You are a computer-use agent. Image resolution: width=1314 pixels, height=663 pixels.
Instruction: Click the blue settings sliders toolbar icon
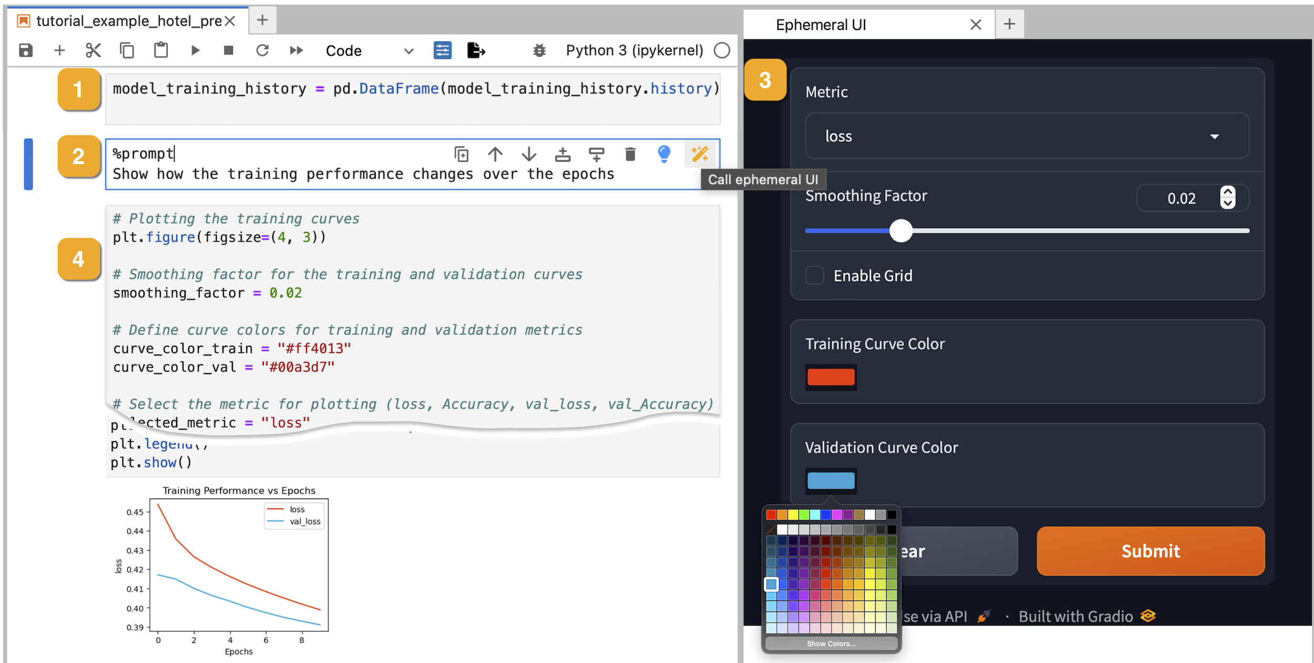point(443,50)
